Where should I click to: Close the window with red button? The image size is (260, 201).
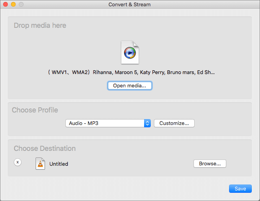click(x=5, y=4)
